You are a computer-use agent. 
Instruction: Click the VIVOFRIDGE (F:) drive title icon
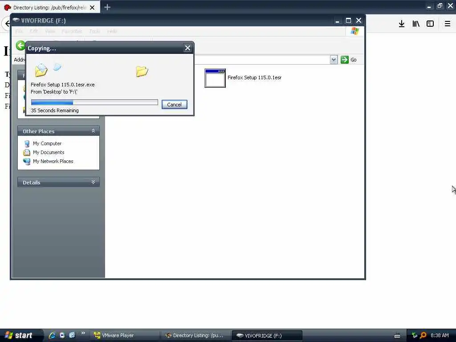16,20
